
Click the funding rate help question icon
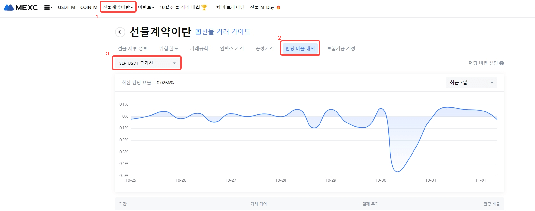(502, 63)
